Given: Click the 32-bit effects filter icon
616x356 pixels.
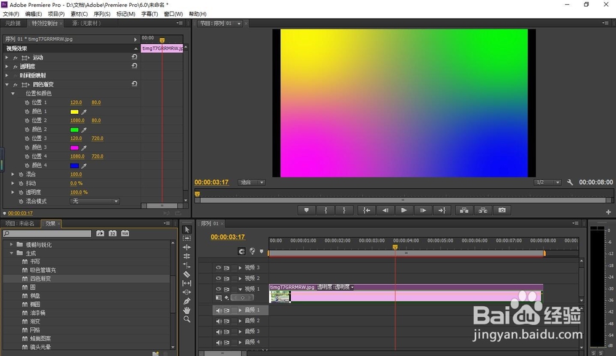Looking at the screenshot, I should pyautogui.click(x=113, y=233).
